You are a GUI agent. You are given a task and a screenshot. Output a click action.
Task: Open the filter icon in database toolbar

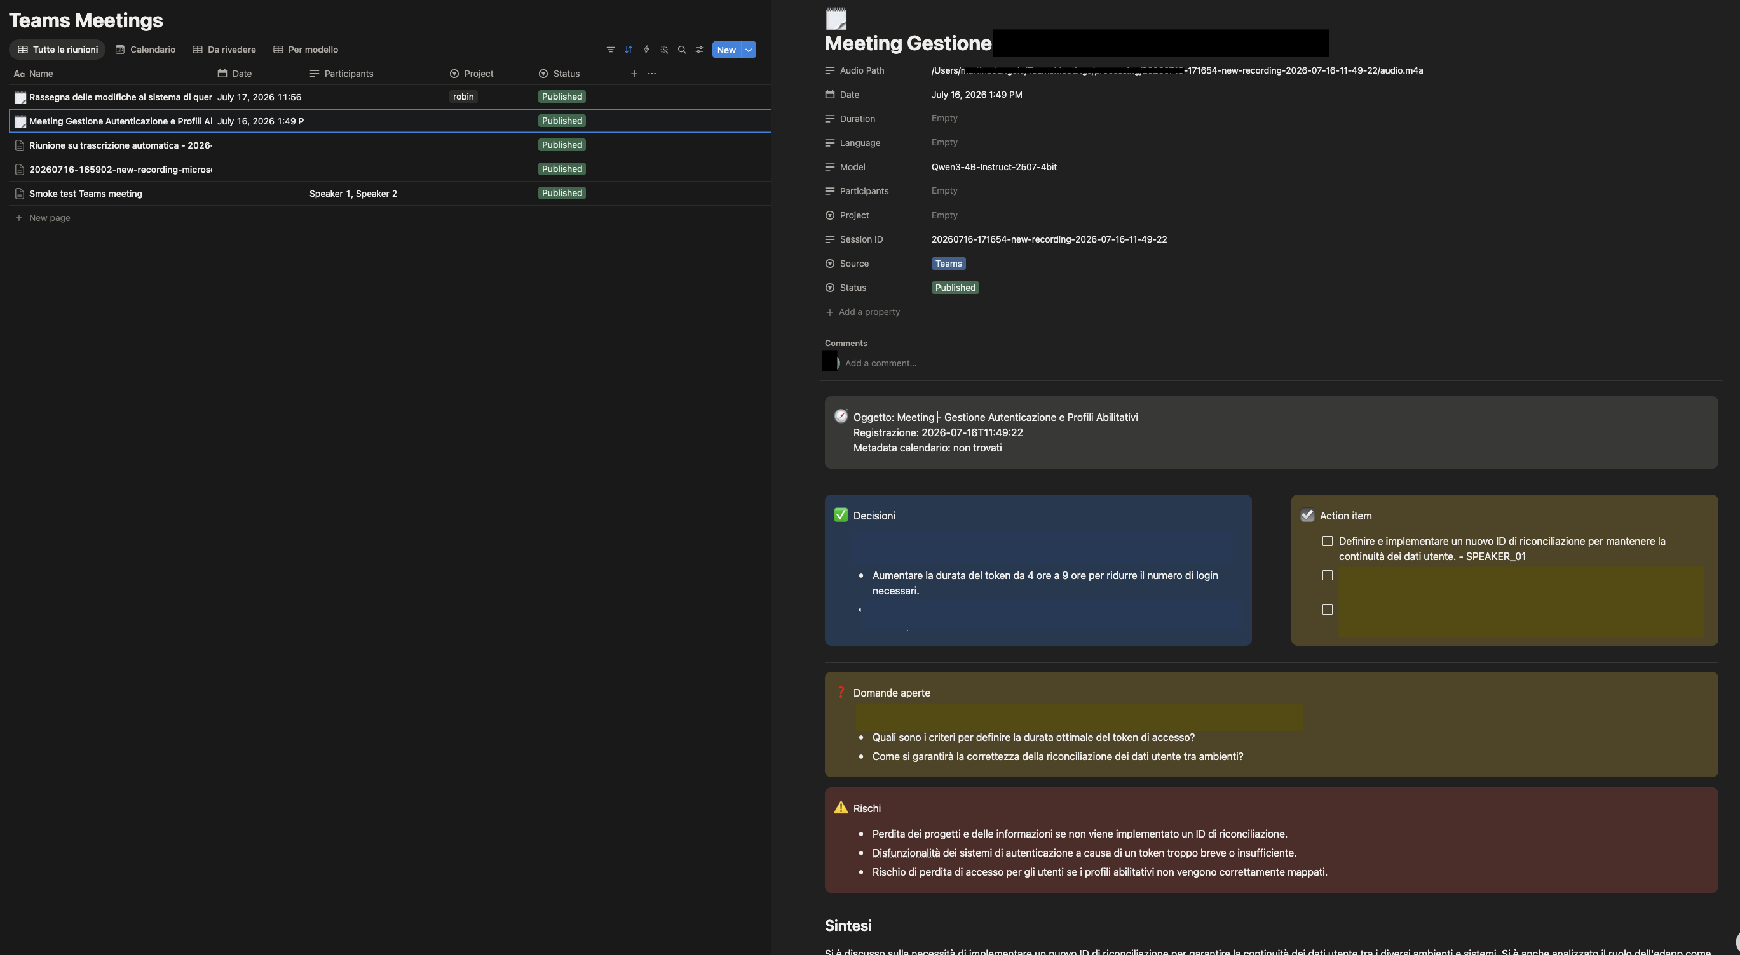tap(610, 50)
